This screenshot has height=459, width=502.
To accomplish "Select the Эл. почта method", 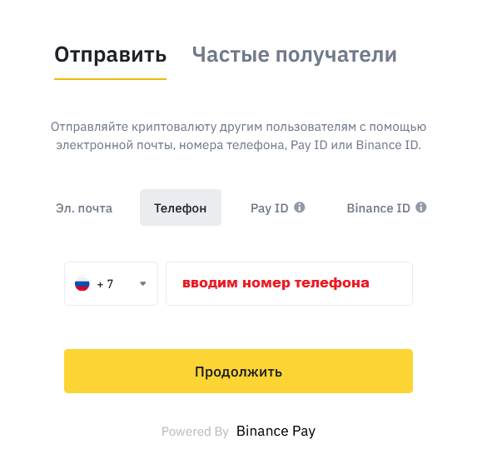I will pos(84,208).
